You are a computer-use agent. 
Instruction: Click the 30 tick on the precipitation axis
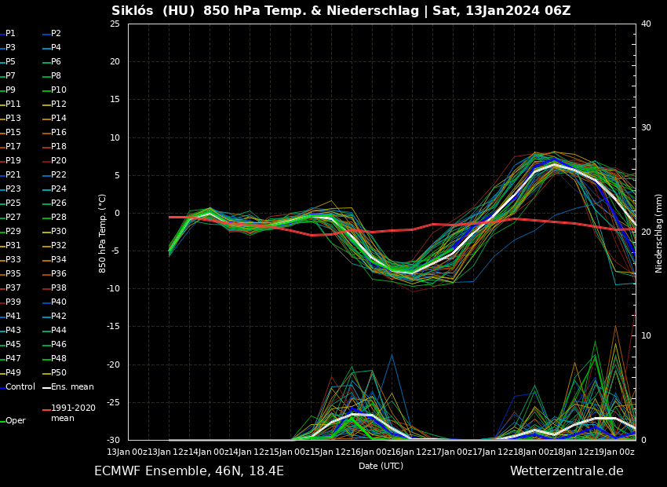point(646,128)
